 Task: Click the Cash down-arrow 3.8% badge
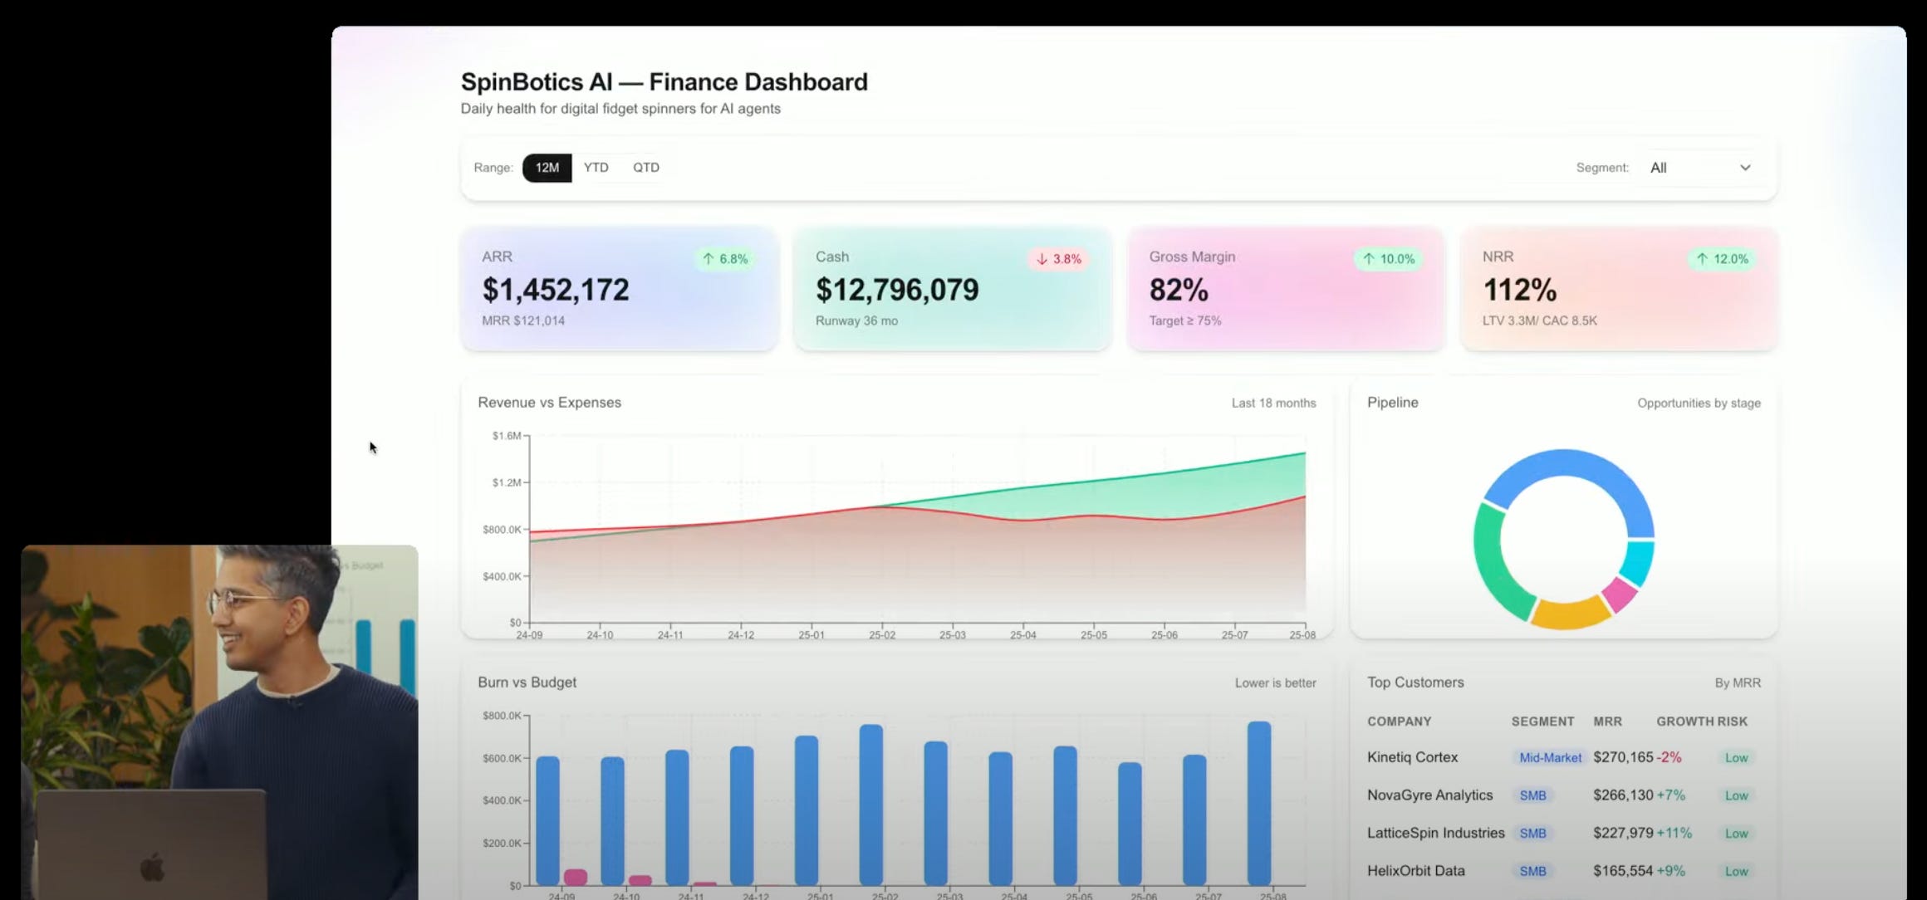click(1058, 259)
